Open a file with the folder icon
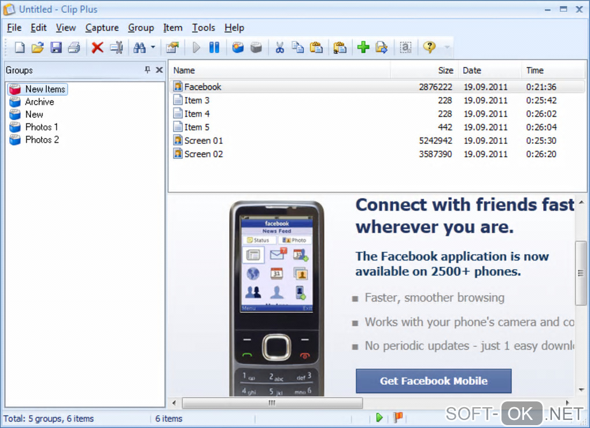The height and width of the screenshot is (428, 590). click(38, 47)
